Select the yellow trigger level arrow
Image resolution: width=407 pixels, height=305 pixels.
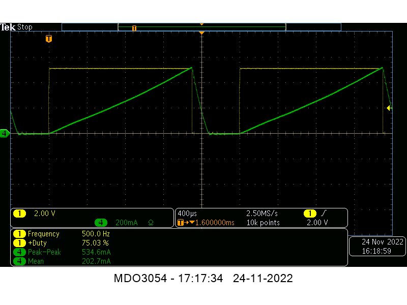coord(389,108)
